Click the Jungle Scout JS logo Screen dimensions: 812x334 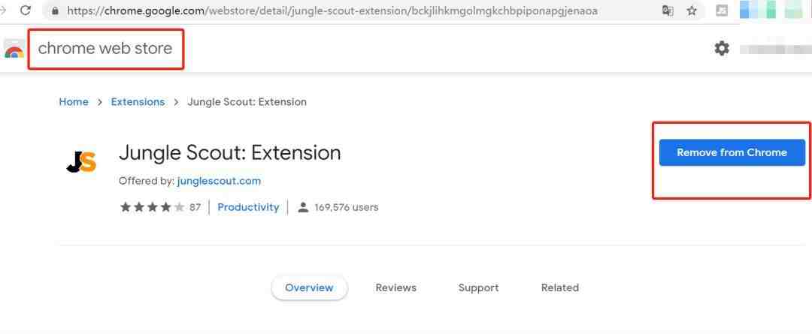tap(81, 162)
